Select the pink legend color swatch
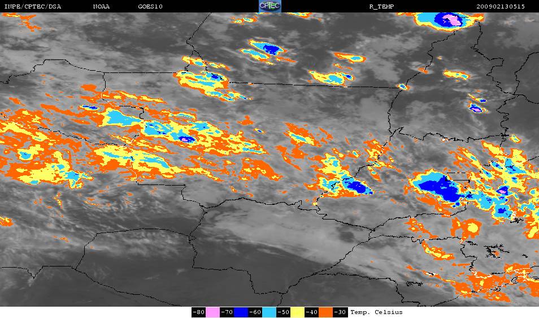The width and height of the screenshot is (539, 318). click(213, 312)
